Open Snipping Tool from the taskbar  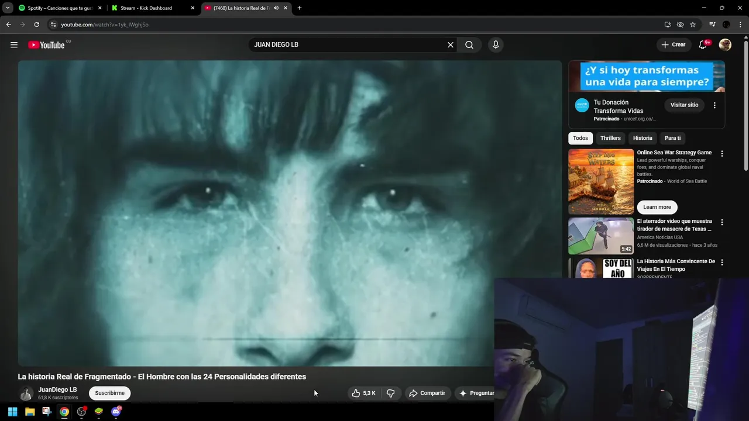[x=47, y=412]
